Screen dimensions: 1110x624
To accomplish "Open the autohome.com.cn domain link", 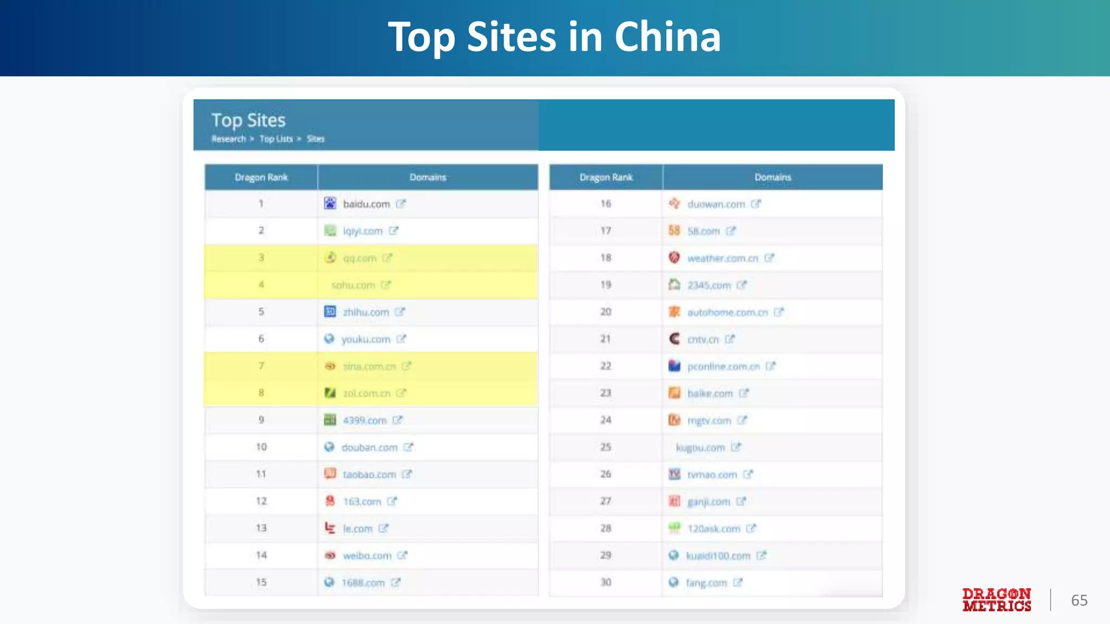I will pos(727,313).
